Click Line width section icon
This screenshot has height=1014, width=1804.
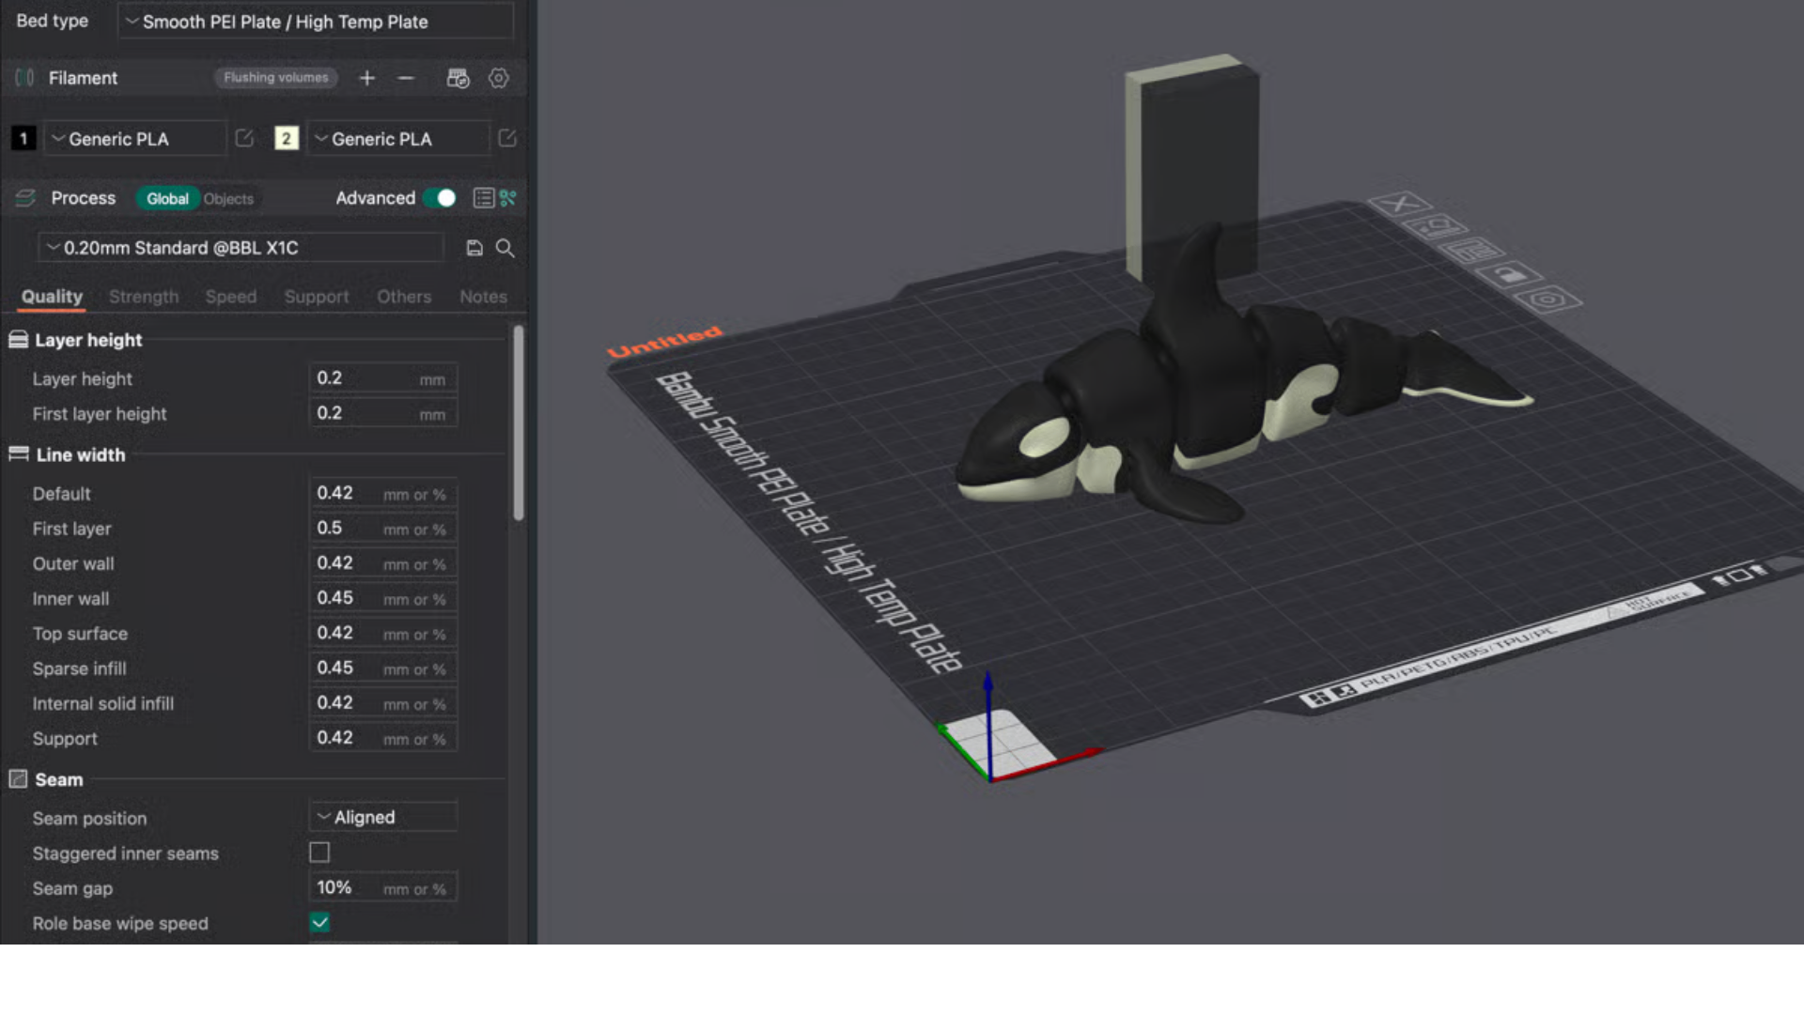[x=18, y=454]
